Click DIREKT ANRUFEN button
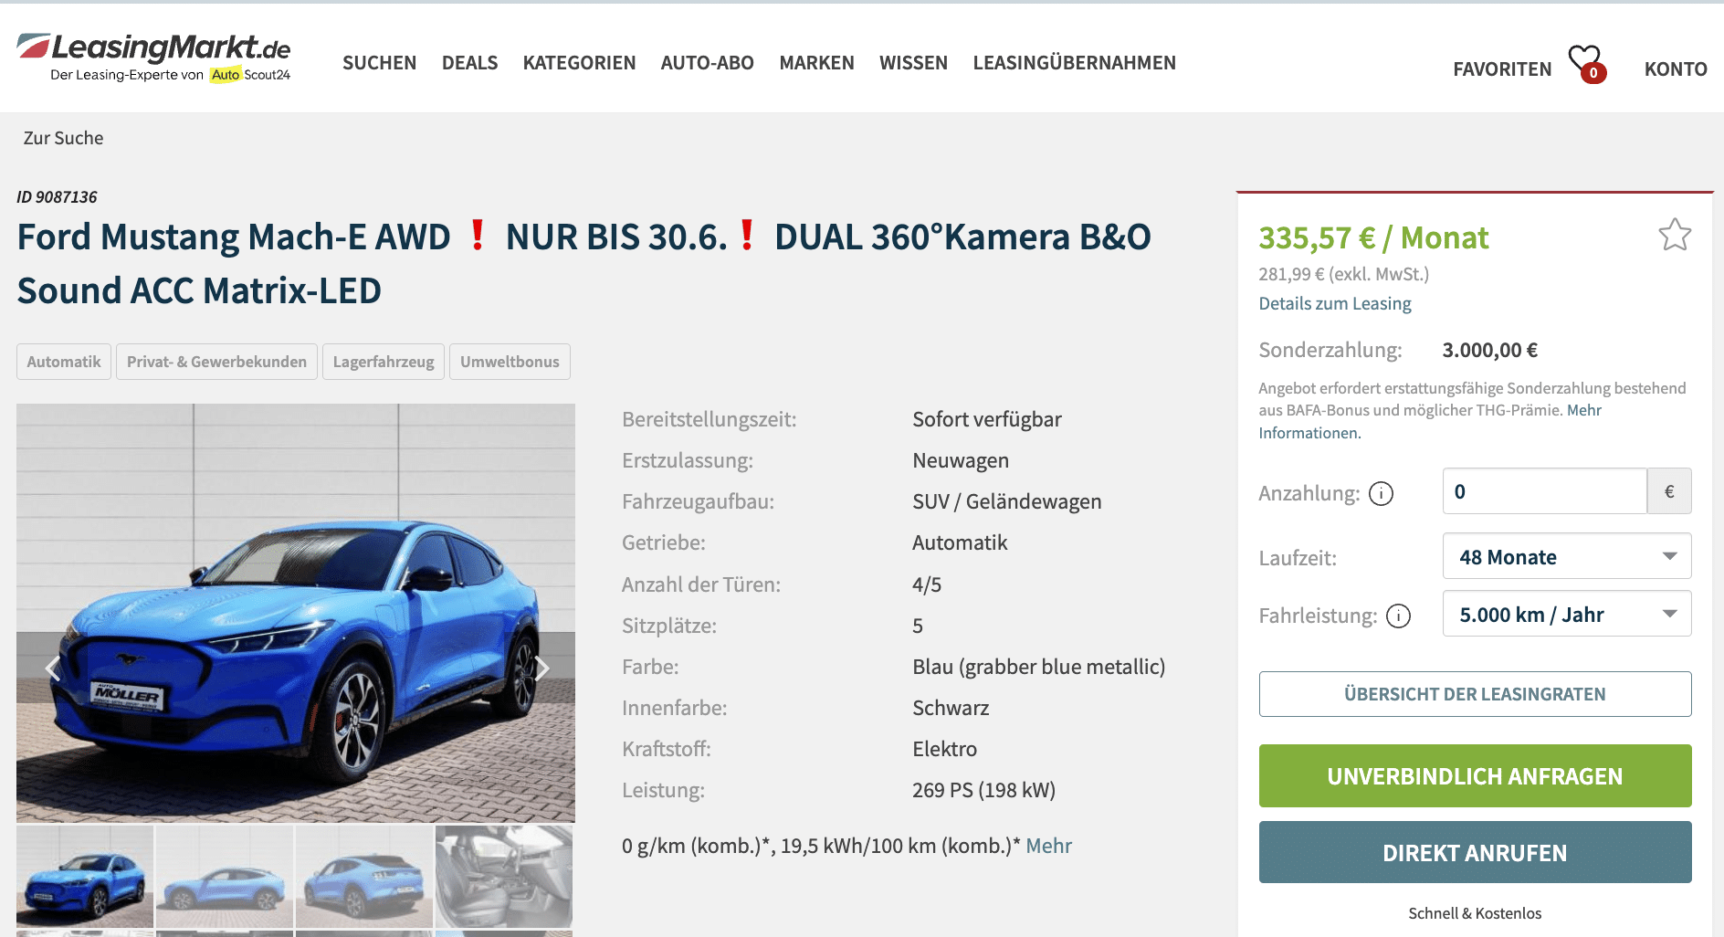This screenshot has width=1724, height=937. 1475,852
